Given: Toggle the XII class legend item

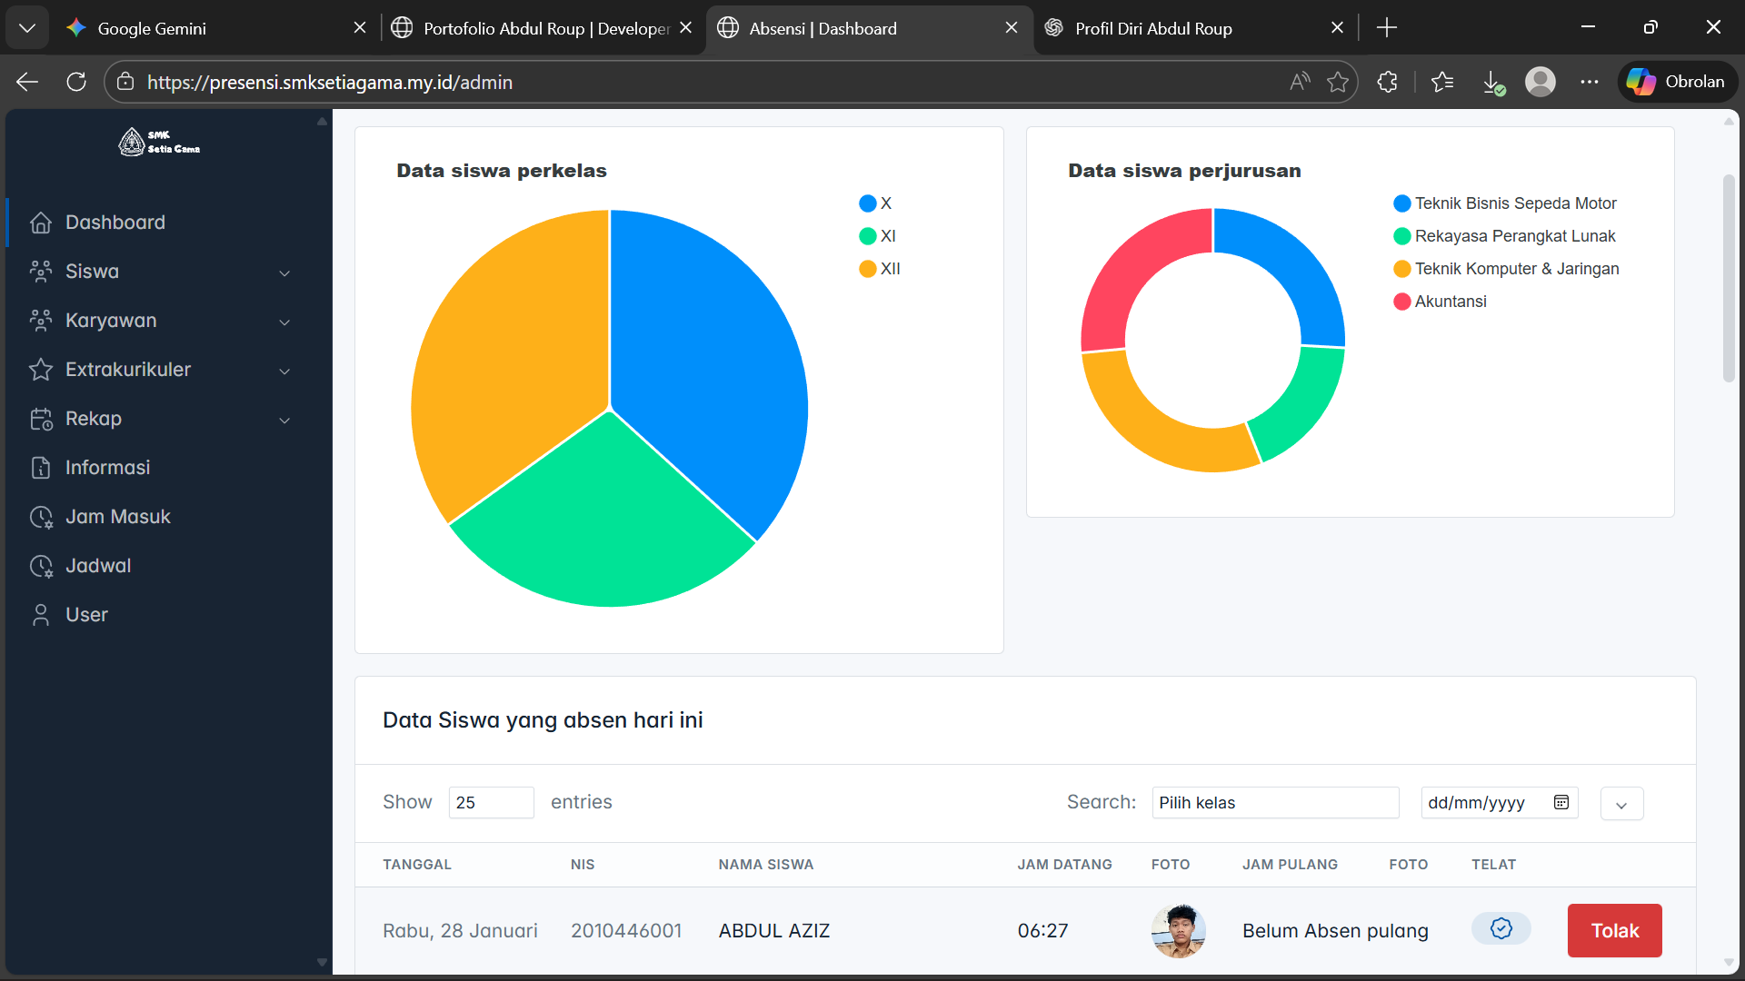Looking at the screenshot, I should coord(880,269).
